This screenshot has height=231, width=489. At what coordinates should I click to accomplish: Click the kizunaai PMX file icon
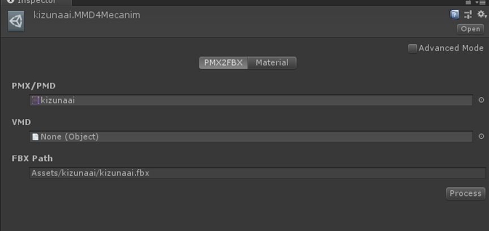tap(35, 100)
